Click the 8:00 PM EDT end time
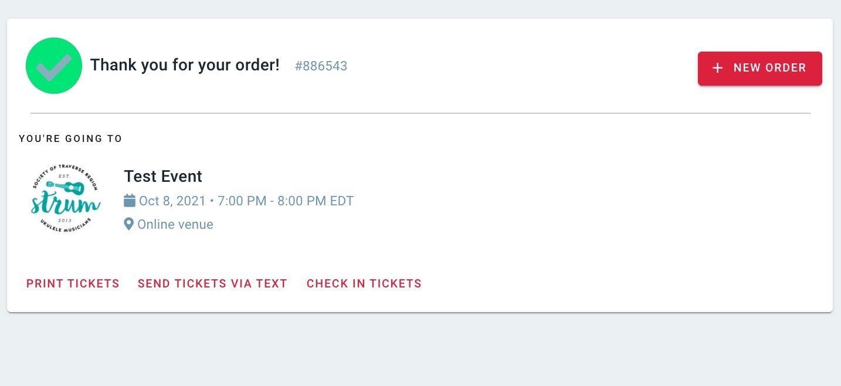Viewport: 841px width, 386px height. point(316,201)
